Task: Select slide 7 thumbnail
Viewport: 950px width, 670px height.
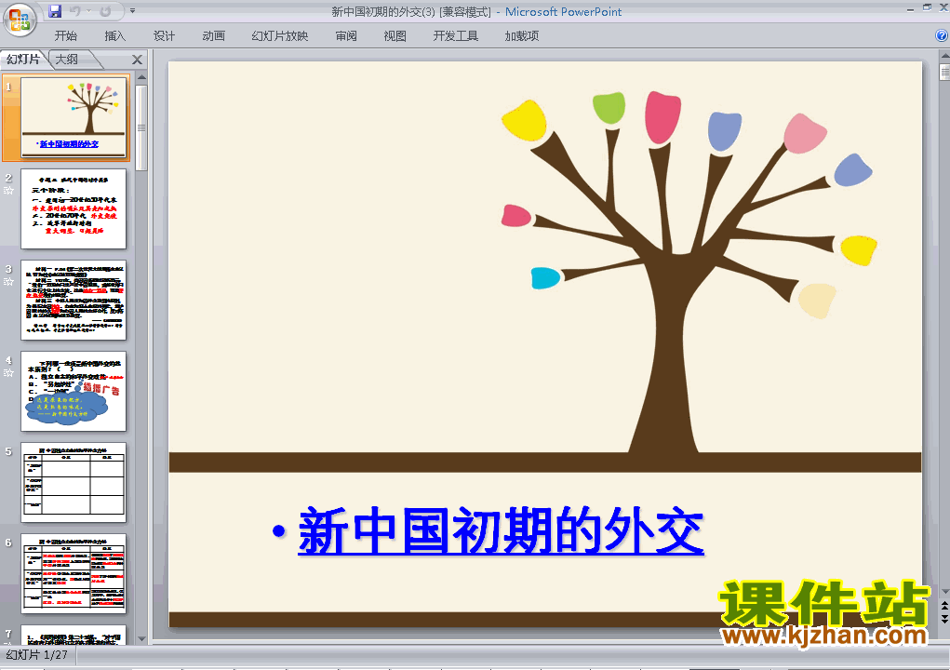Action: 74,635
